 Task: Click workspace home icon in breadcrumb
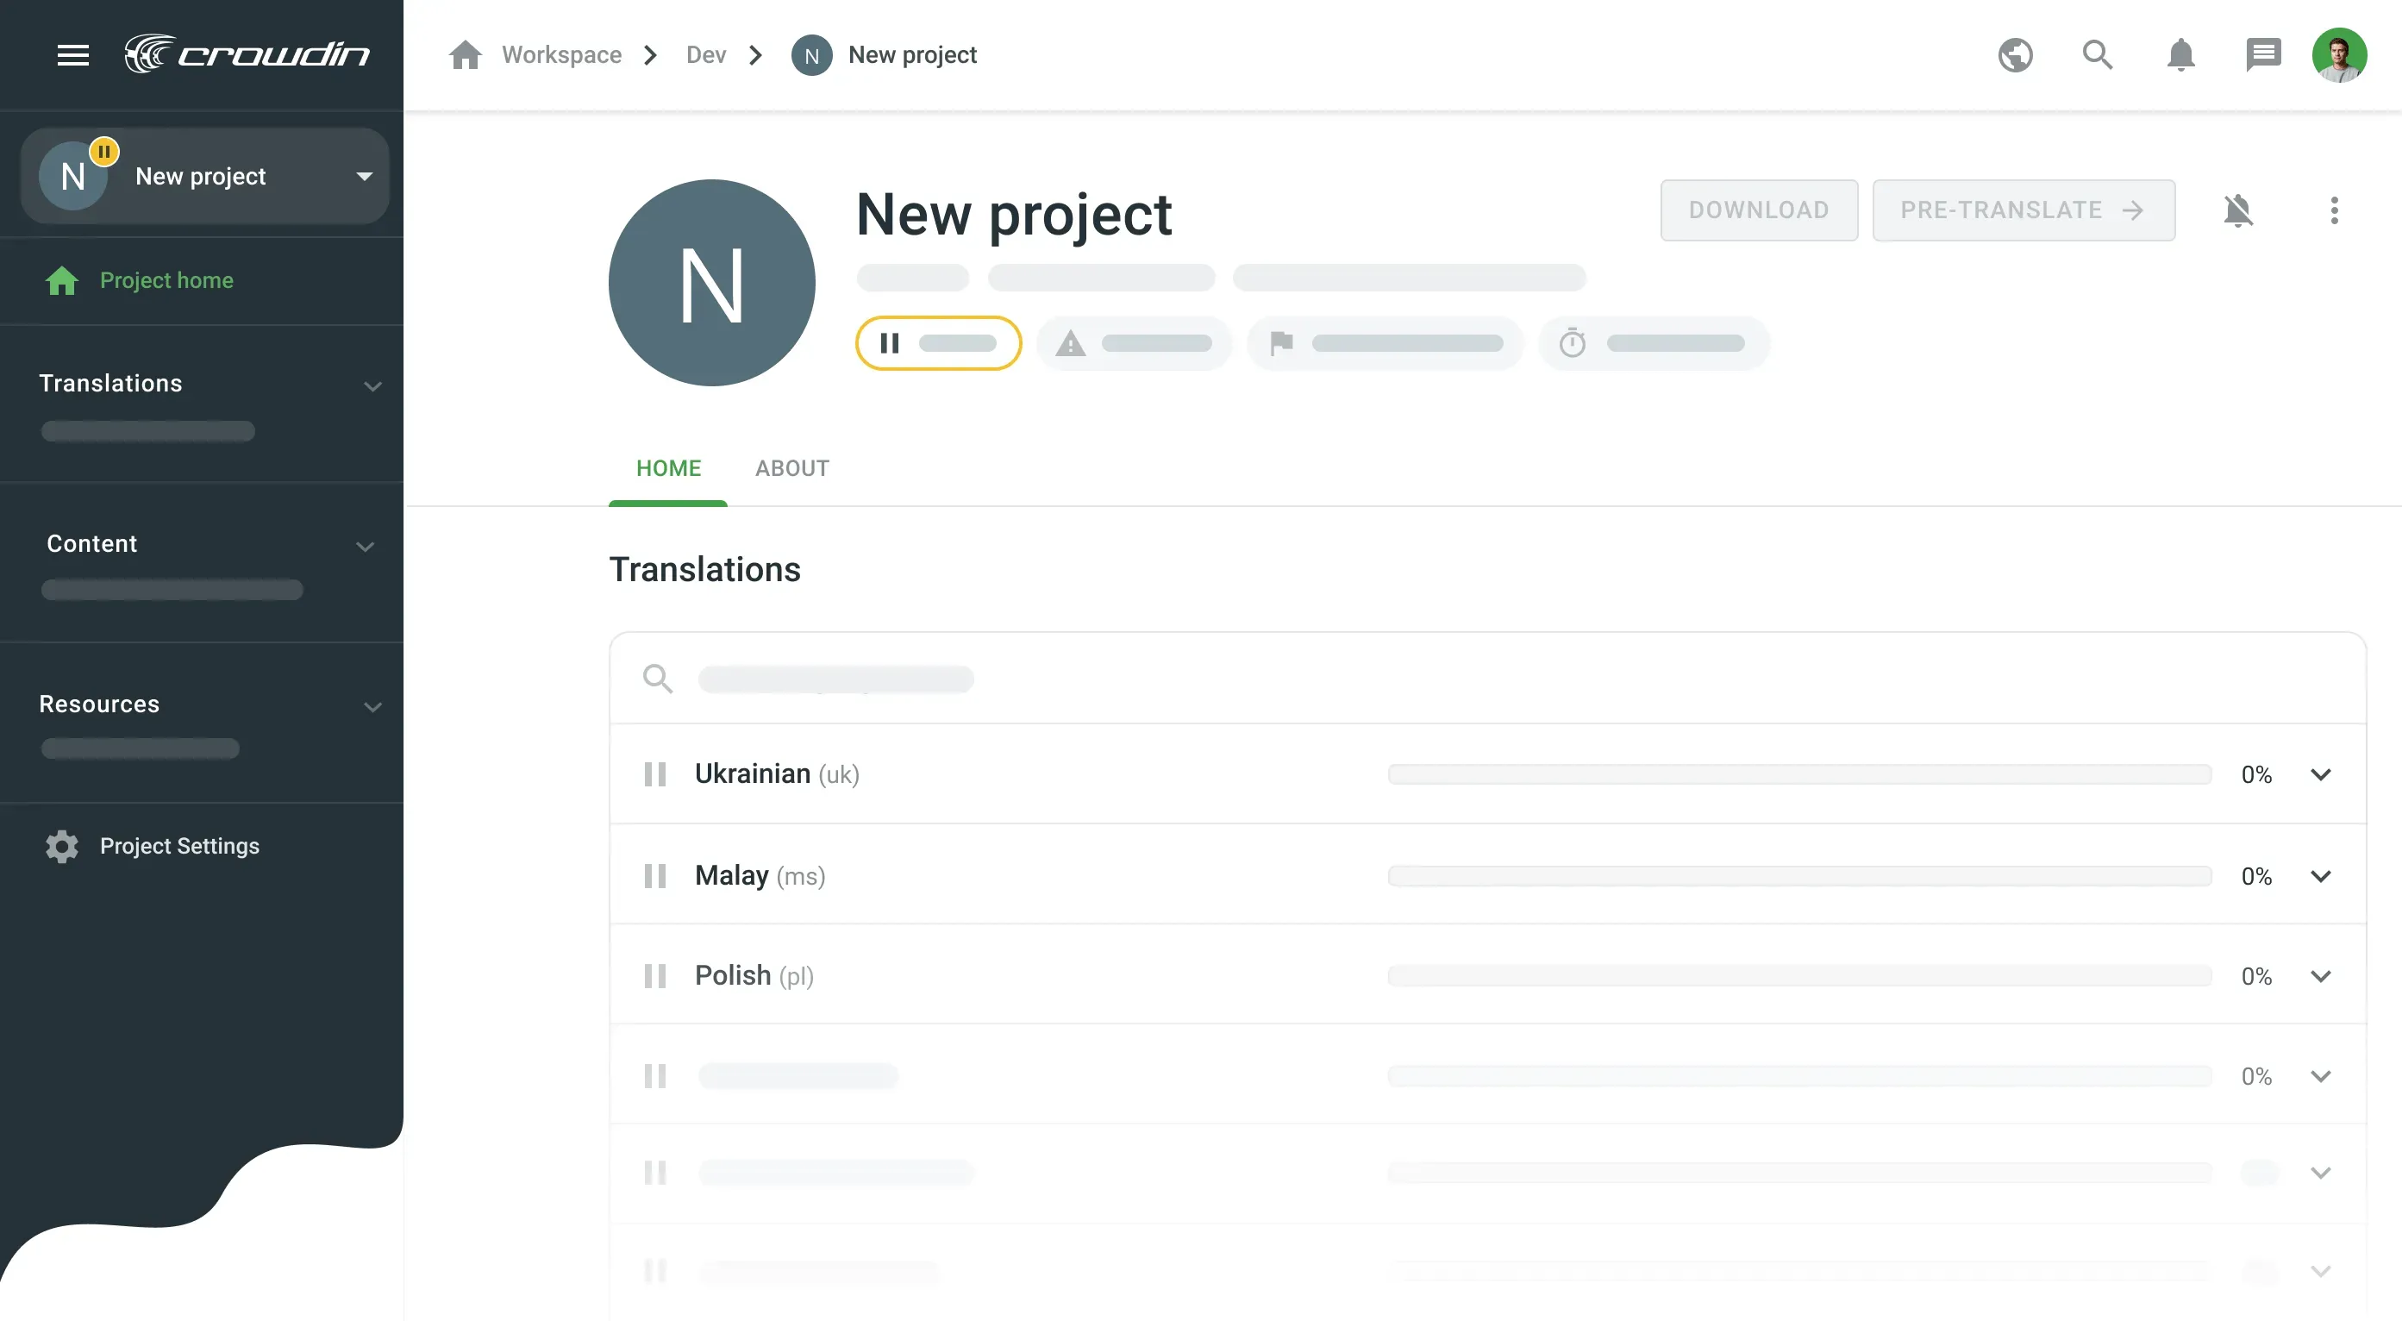(465, 55)
